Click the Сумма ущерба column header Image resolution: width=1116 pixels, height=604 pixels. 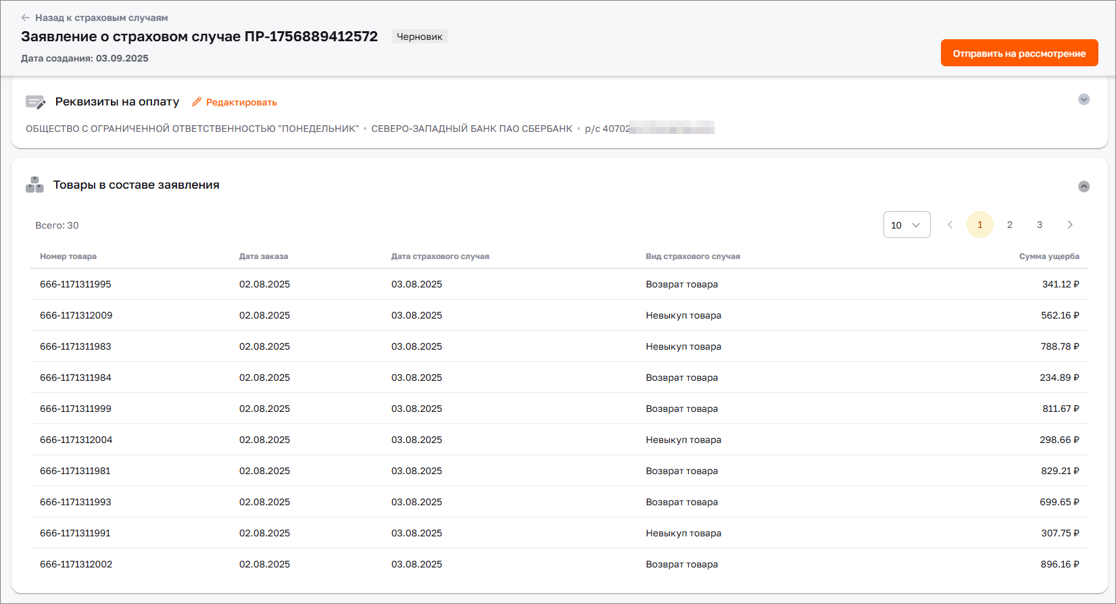(x=1048, y=256)
